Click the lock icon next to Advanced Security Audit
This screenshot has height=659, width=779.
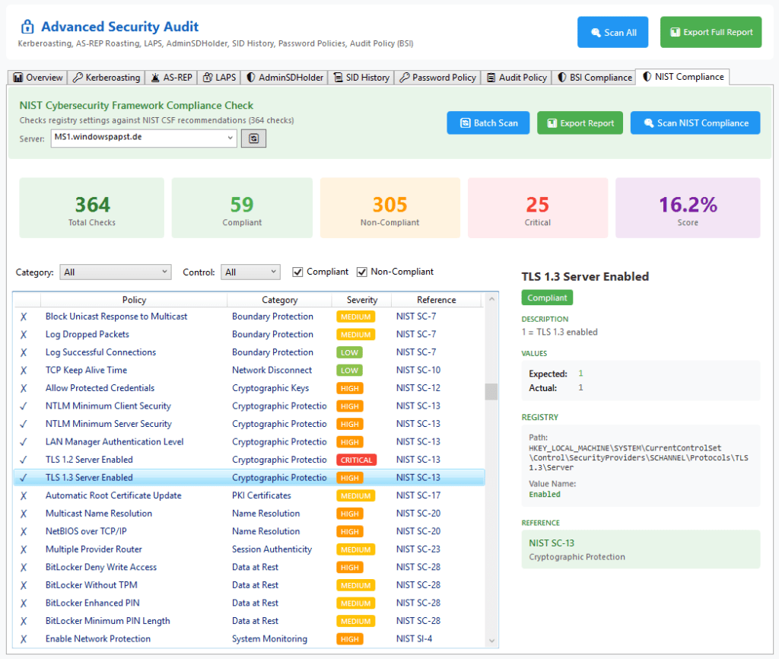tap(29, 27)
